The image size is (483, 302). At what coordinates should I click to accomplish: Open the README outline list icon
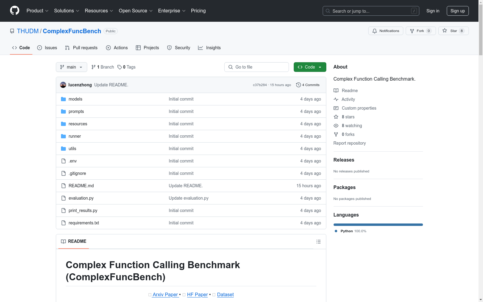point(318,242)
